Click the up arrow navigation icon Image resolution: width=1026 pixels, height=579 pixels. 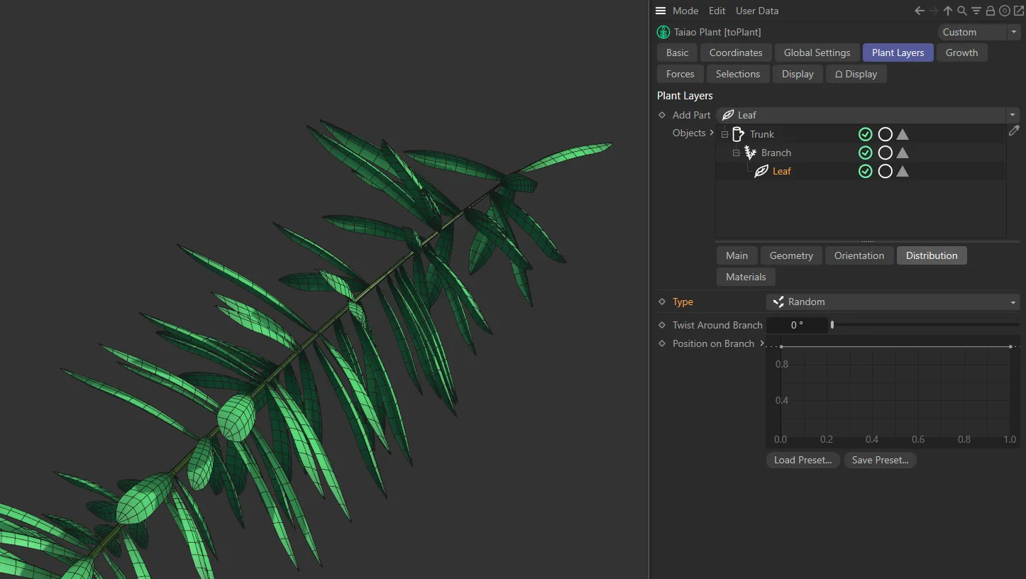947,11
